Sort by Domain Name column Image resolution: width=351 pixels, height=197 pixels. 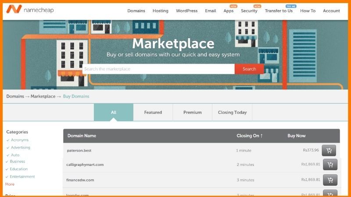tap(82, 136)
